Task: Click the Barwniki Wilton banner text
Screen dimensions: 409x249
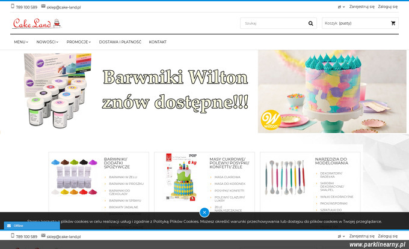Action: pos(175,90)
